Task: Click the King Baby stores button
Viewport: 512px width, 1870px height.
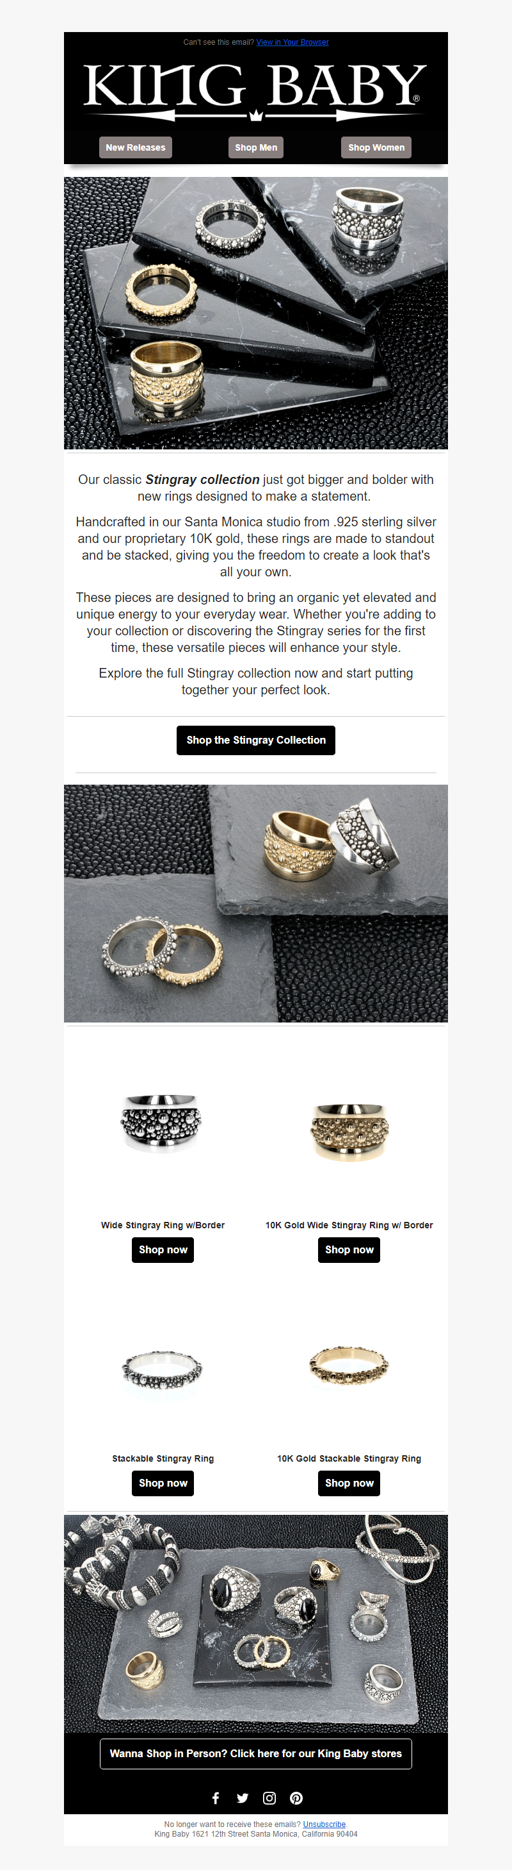Action: click(x=256, y=1753)
